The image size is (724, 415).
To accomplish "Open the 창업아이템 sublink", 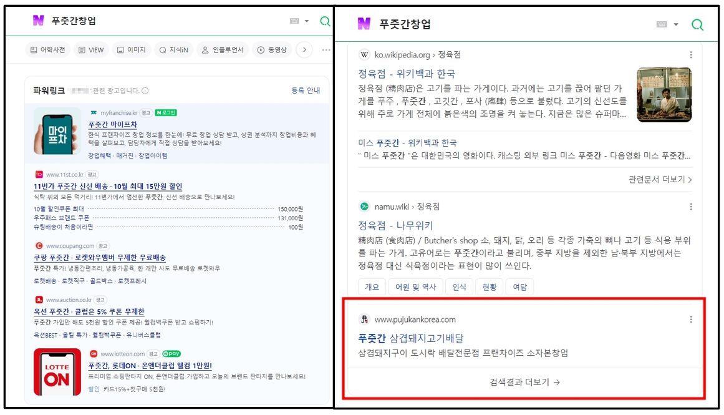I will [x=153, y=156].
